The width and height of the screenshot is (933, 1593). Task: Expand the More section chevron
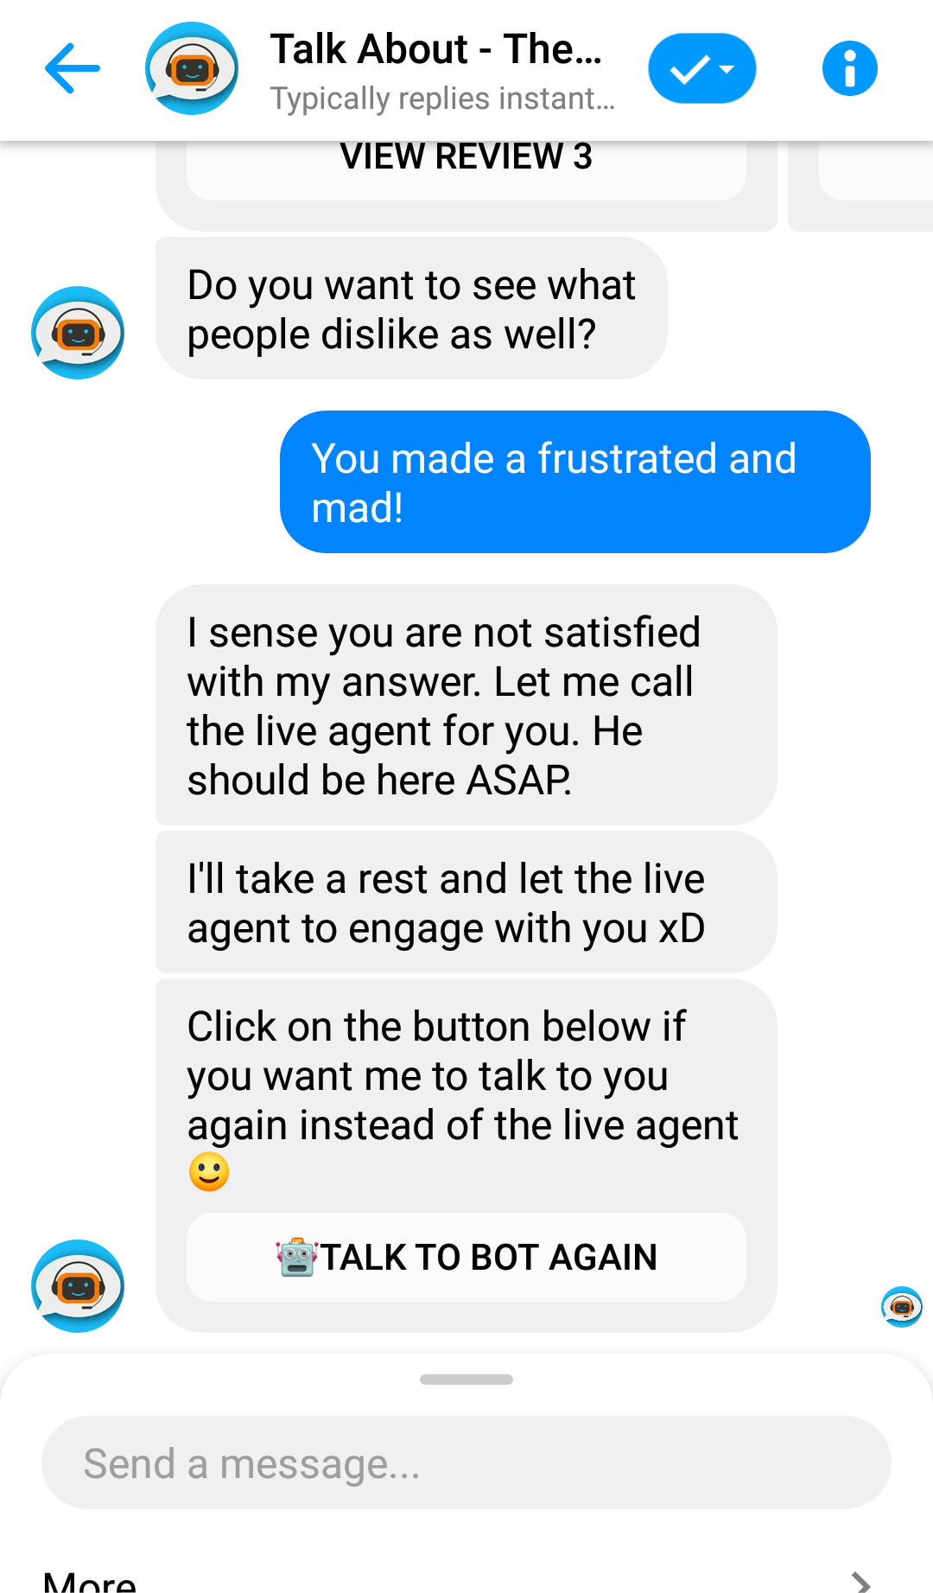(x=860, y=1582)
